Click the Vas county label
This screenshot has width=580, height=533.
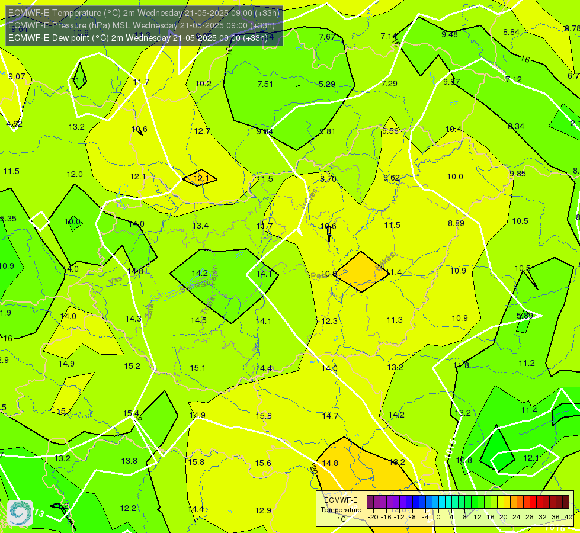pos(116,281)
